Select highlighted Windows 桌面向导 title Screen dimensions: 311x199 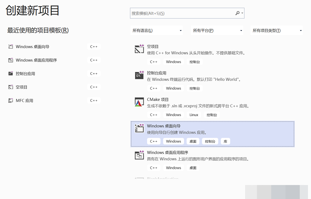click(164, 126)
